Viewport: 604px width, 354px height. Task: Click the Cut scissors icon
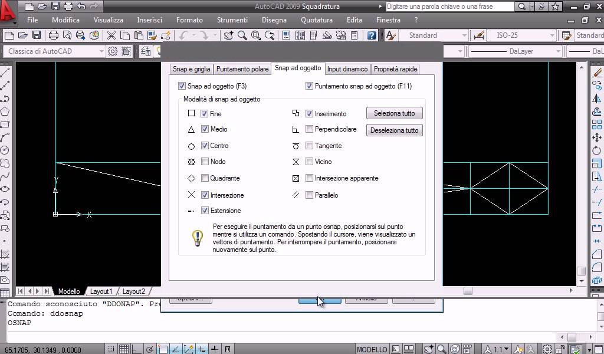pos(111,35)
